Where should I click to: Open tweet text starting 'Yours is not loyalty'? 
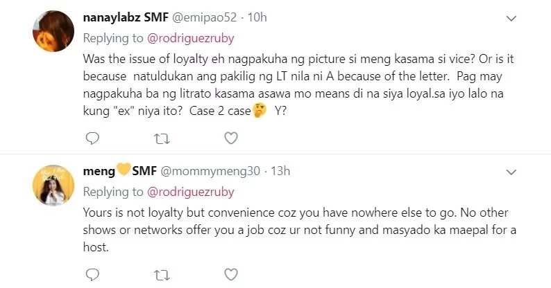[299, 230]
